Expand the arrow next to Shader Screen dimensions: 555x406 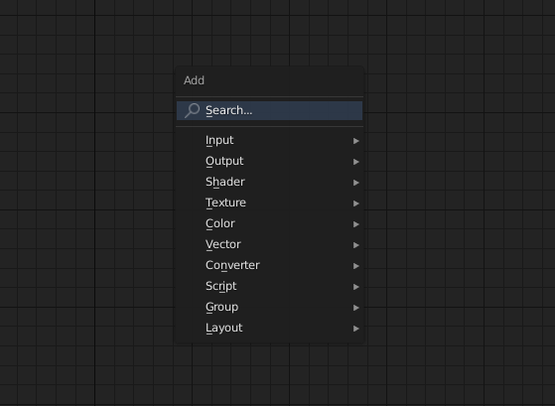[x=356, y=183]
